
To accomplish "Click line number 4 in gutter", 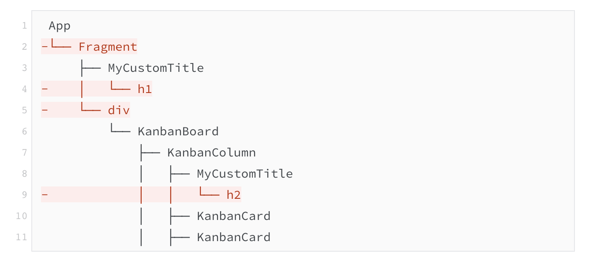I will (x=24, y=89).
